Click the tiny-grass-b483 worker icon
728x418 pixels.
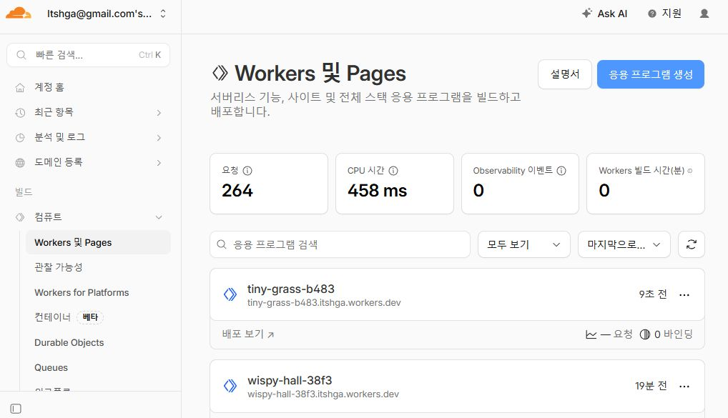pyautogui.click(x=230, y=294)
